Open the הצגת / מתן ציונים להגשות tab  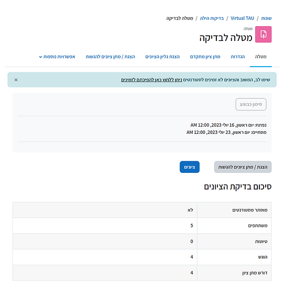110,57
